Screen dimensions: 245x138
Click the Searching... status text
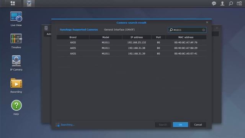pos(67,125)
